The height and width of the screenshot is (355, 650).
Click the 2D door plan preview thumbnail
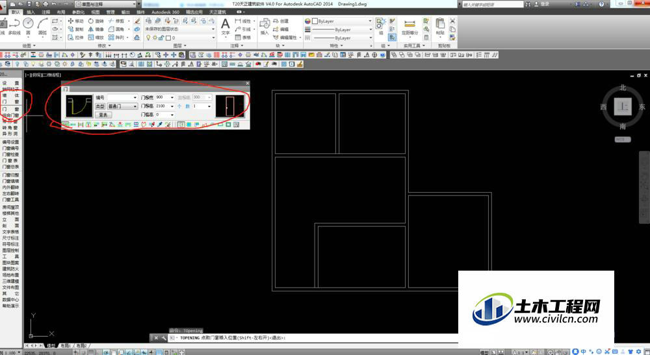[x=79, y=106]
